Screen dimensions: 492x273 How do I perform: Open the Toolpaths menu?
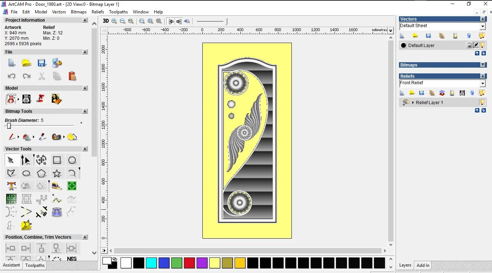click(118, 12)
